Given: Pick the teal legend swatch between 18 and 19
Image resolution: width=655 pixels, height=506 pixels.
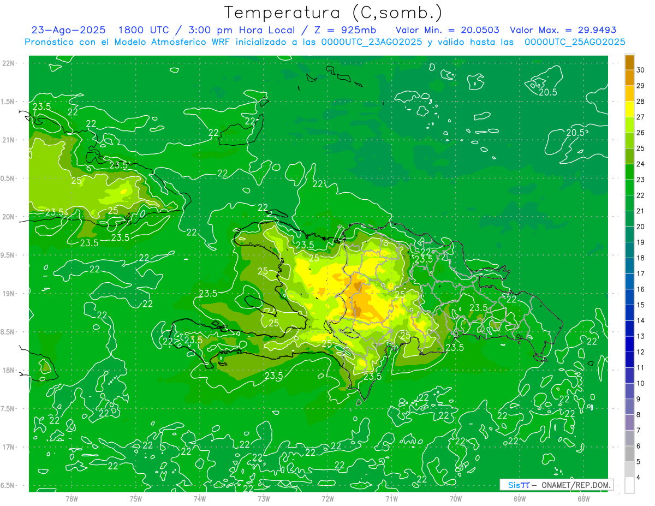Looking at the screenshot, I should click(x=629, y=250).
